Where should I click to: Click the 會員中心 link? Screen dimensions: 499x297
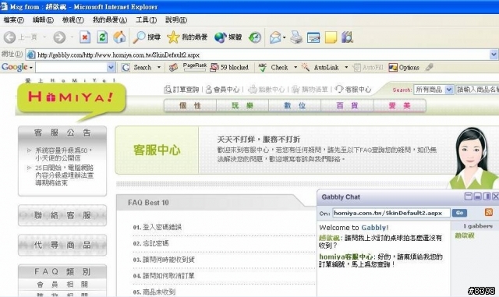222,90
